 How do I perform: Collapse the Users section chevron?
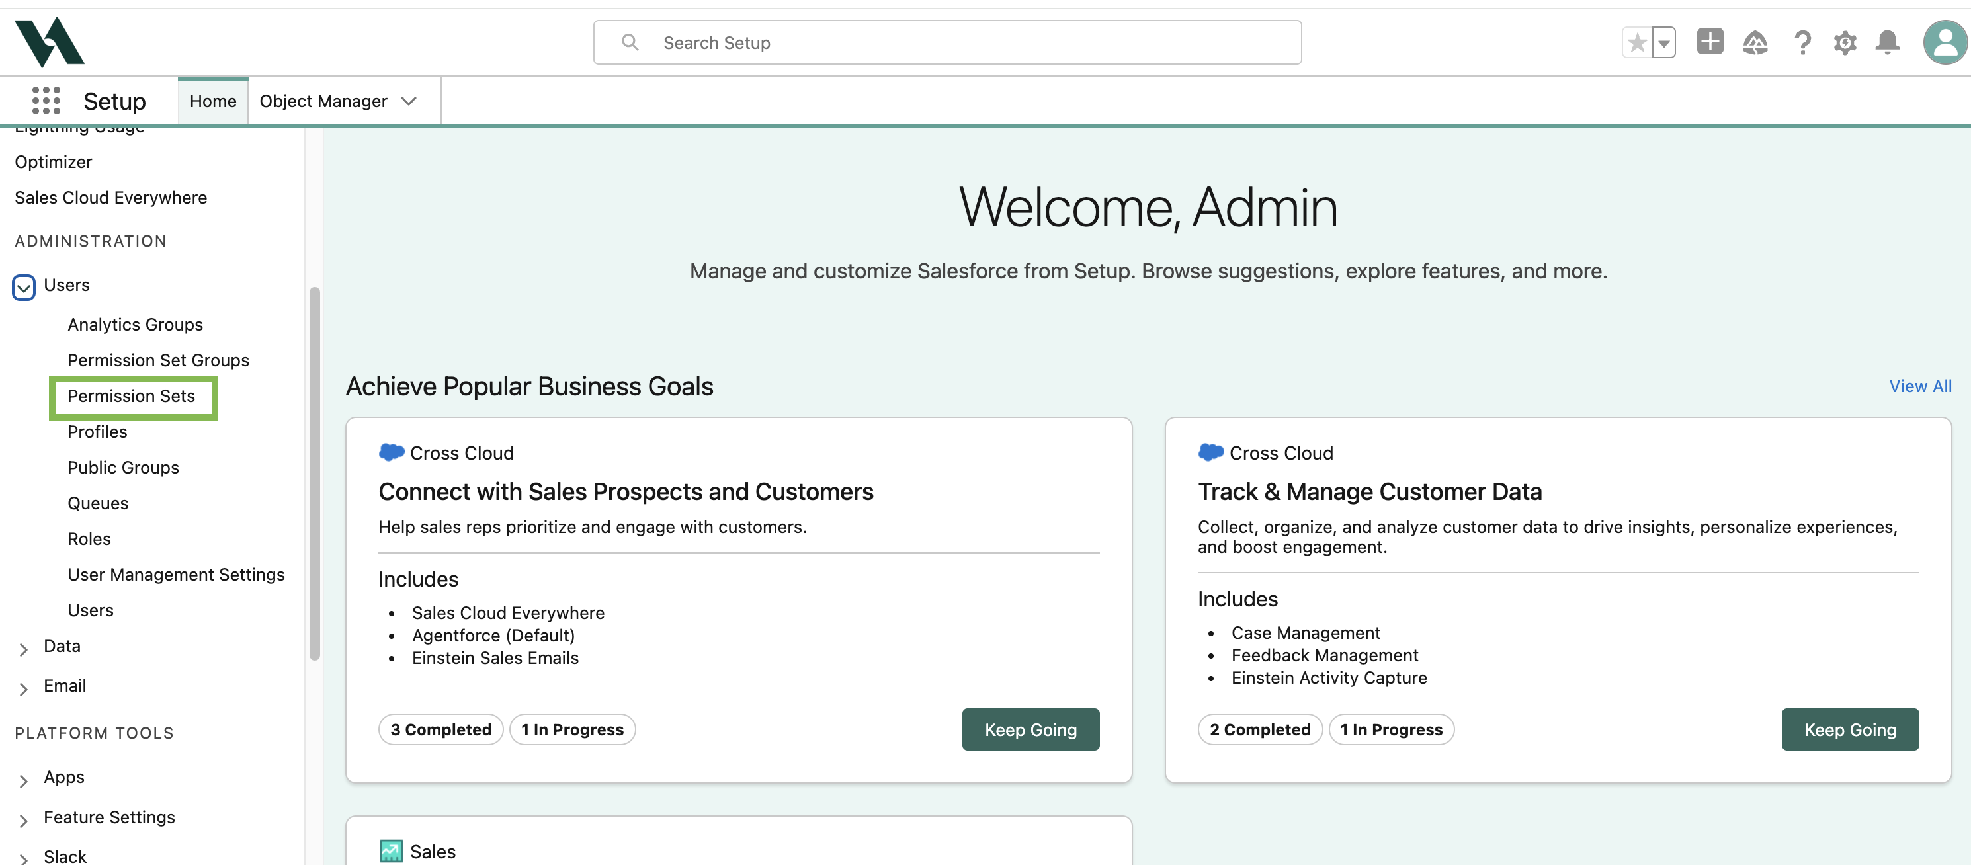tap(24, 287)
